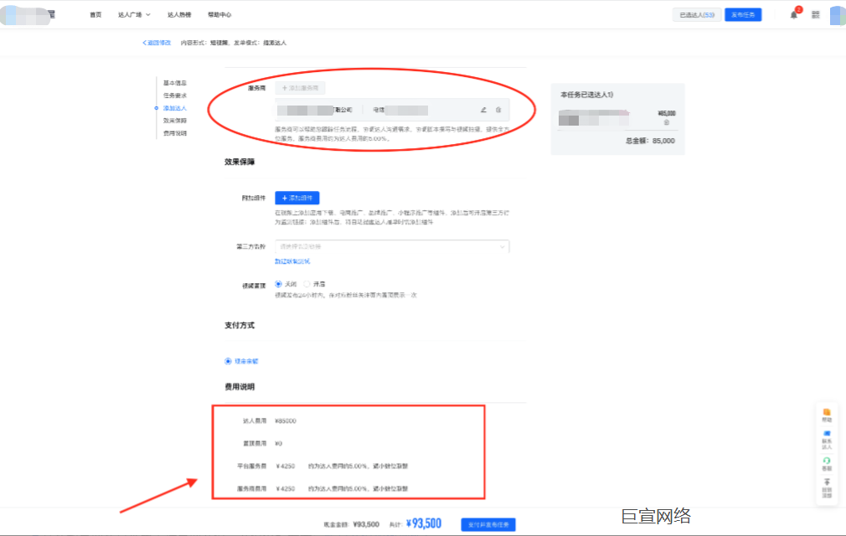
Task: Open the grid apps menu icon
Action: point(815,15)
